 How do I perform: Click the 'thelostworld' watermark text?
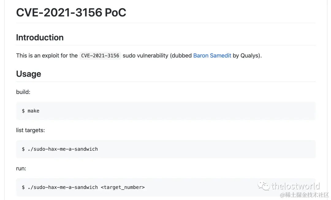click(295, 186)
